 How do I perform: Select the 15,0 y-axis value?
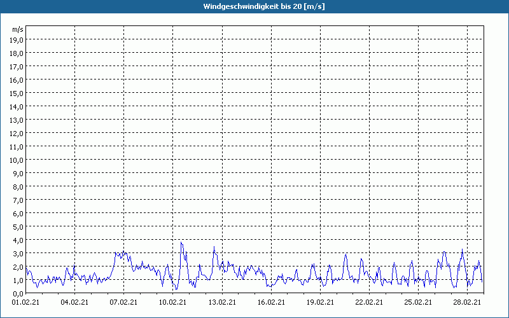[17, 93]
